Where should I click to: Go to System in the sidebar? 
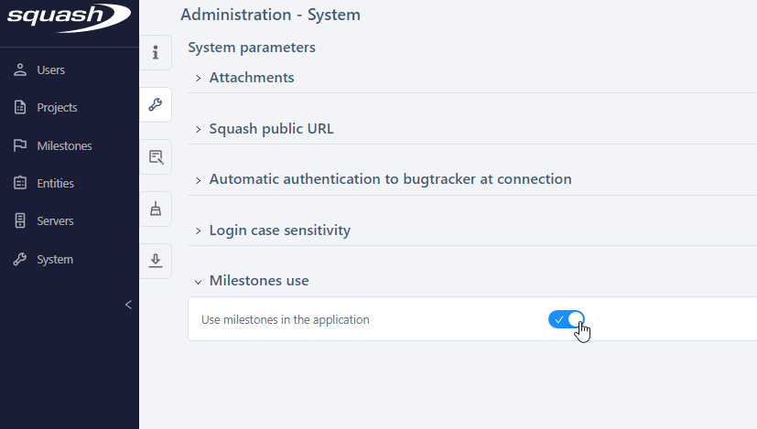point(54,260)
